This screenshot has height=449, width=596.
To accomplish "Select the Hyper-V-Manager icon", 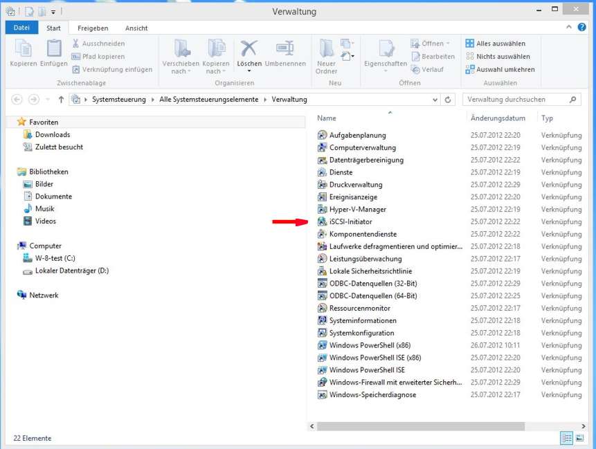I will [322, 210].
